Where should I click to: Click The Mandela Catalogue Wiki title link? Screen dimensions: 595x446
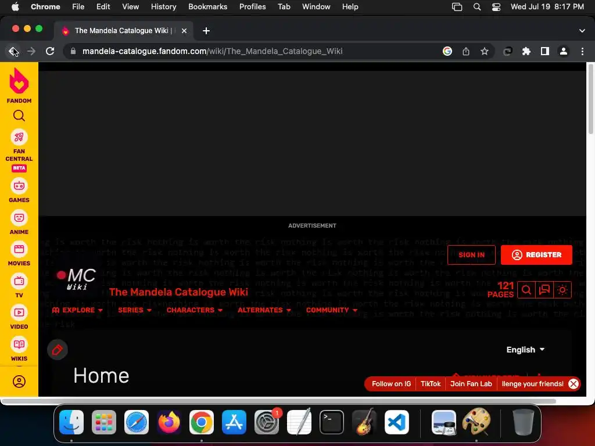(x=178, y=292)
